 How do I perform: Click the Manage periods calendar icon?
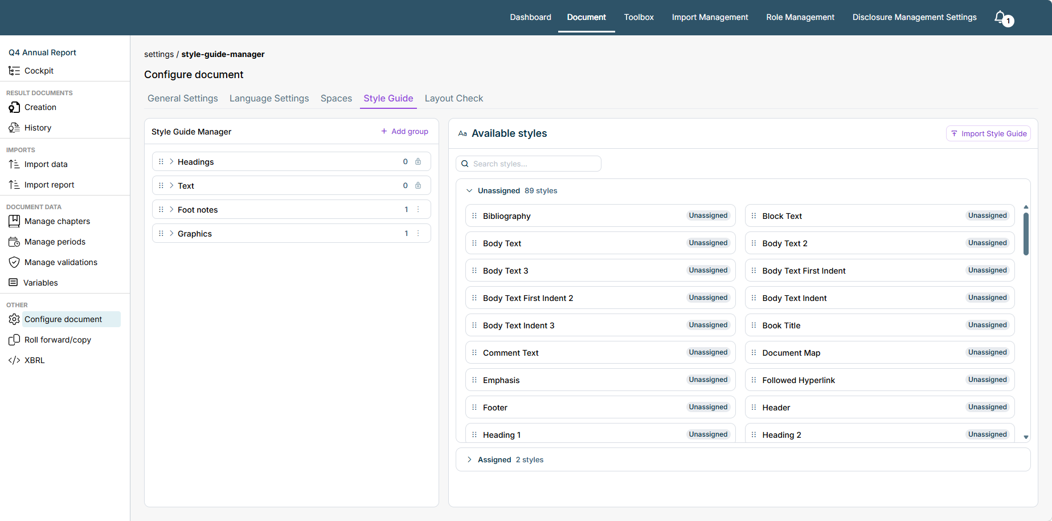pyautogui.click(x=14, y=242)
